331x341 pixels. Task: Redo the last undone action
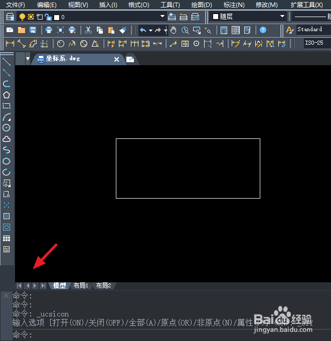pos(158,30)
